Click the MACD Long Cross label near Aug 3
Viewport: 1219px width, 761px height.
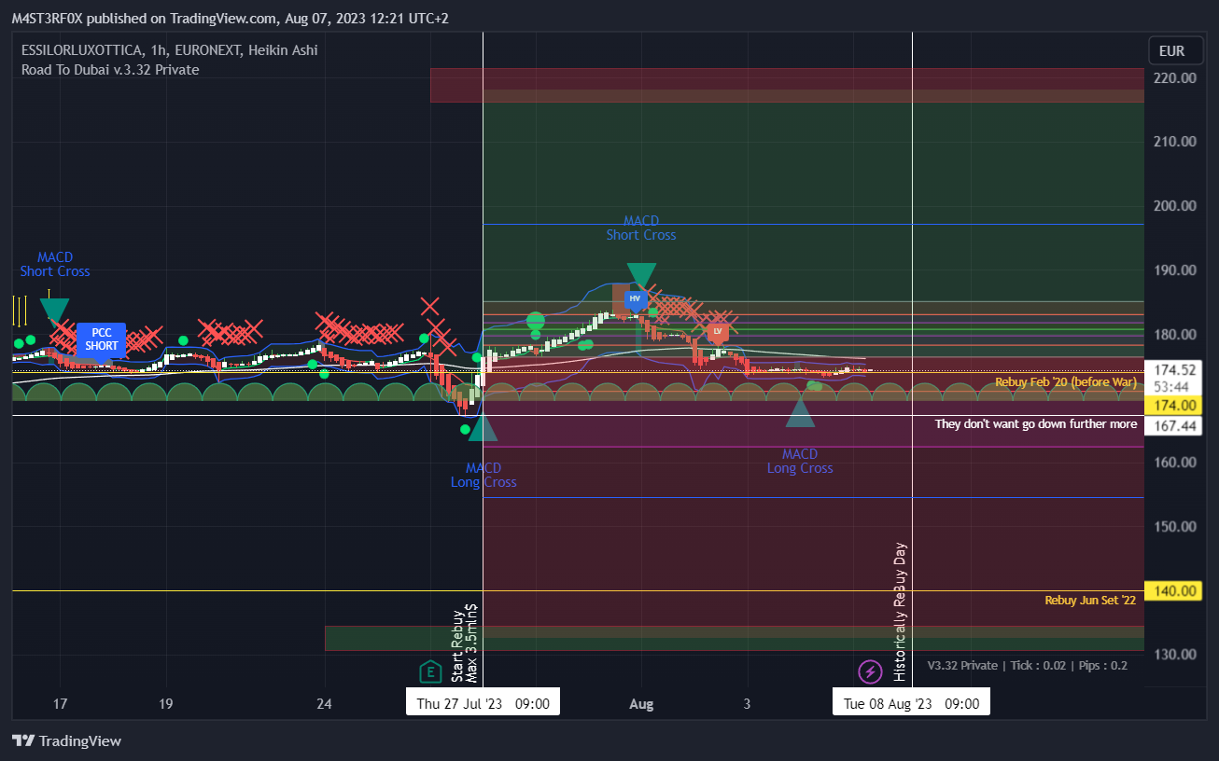pos(800,461)
